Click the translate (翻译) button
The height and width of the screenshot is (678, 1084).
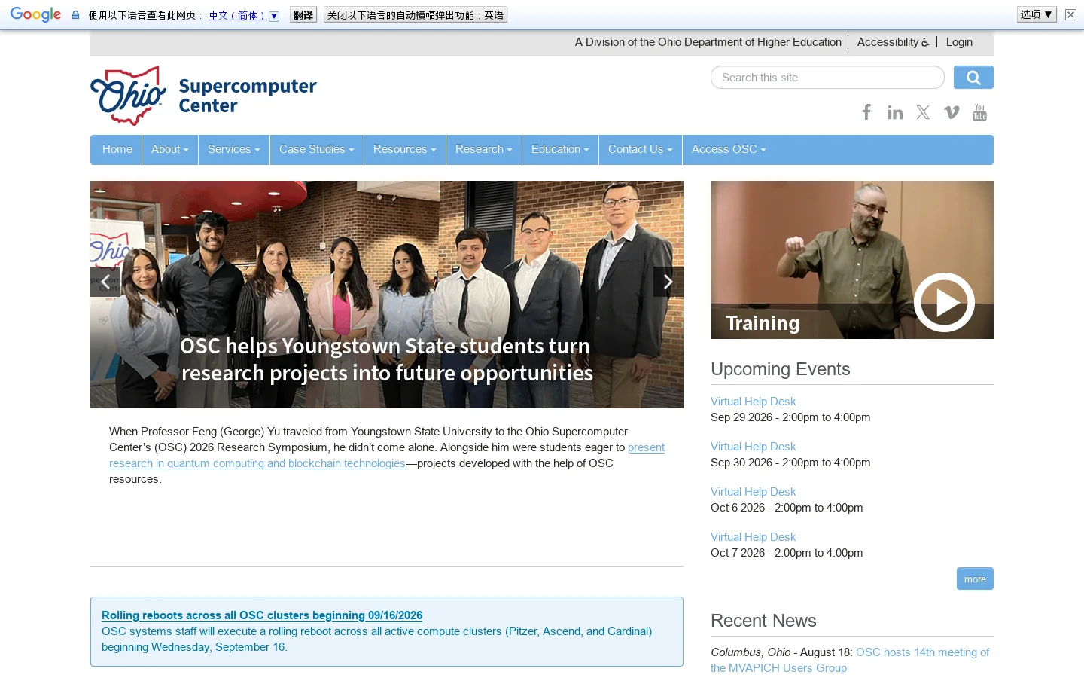click(x=303, y=14)
